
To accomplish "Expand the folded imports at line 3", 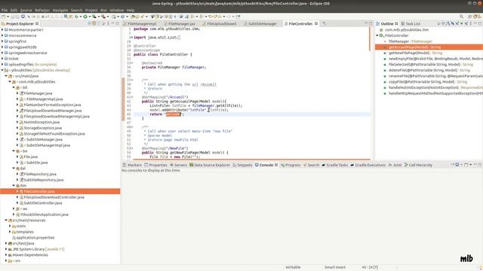I will pyautogui.click(x=132, y=38).
